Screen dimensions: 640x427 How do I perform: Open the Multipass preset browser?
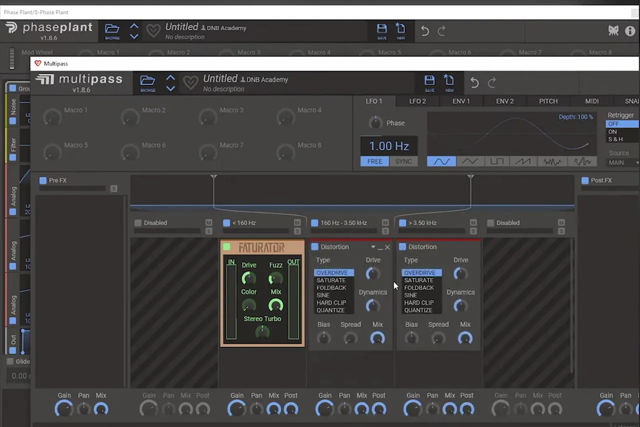point(147,82)
